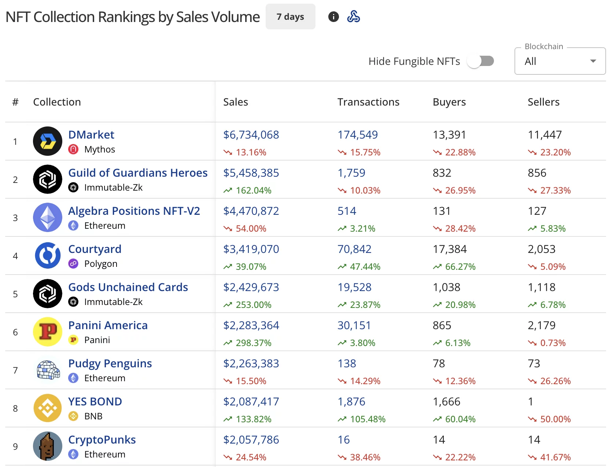Click the BNB chain icon under YES BOND
The width and height of the screenshot is (609, 467).
73,416
